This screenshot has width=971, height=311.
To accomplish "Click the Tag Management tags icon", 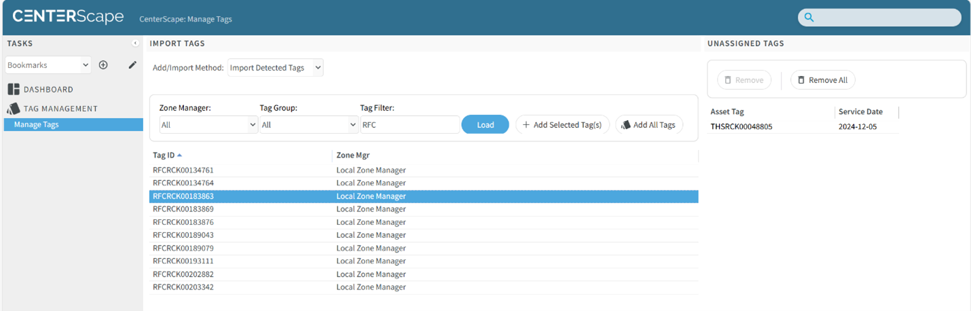I will pyautogui.click(x=14, y=109).
